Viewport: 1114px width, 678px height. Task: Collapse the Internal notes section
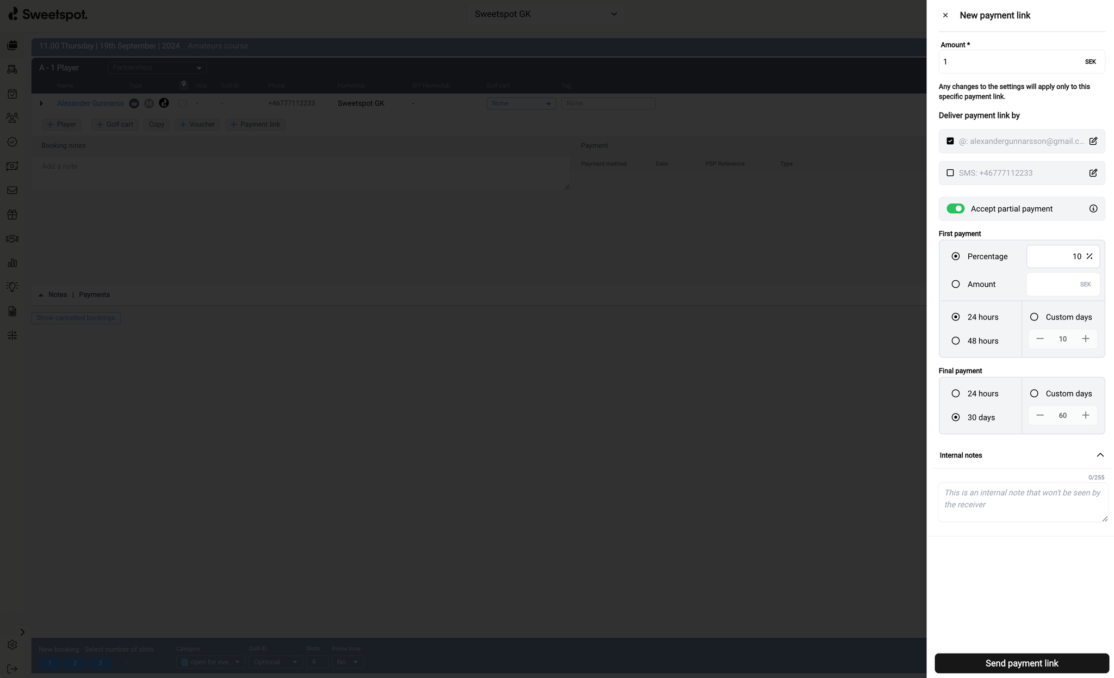pyautogui.click(x=1100, y=455)
